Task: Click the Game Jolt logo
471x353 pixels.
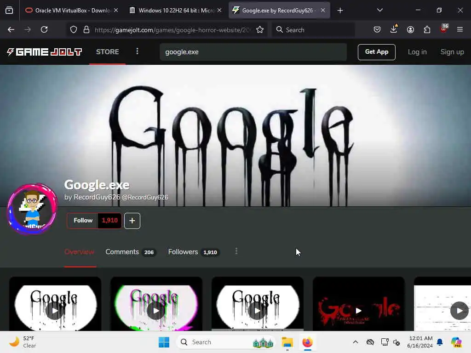Action: (x=45, y=52)
